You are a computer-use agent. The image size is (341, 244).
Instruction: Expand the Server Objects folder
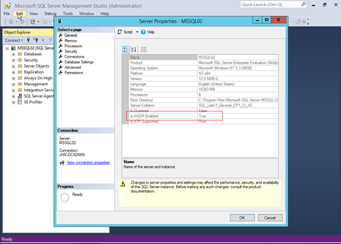click(x=14, y=66)
